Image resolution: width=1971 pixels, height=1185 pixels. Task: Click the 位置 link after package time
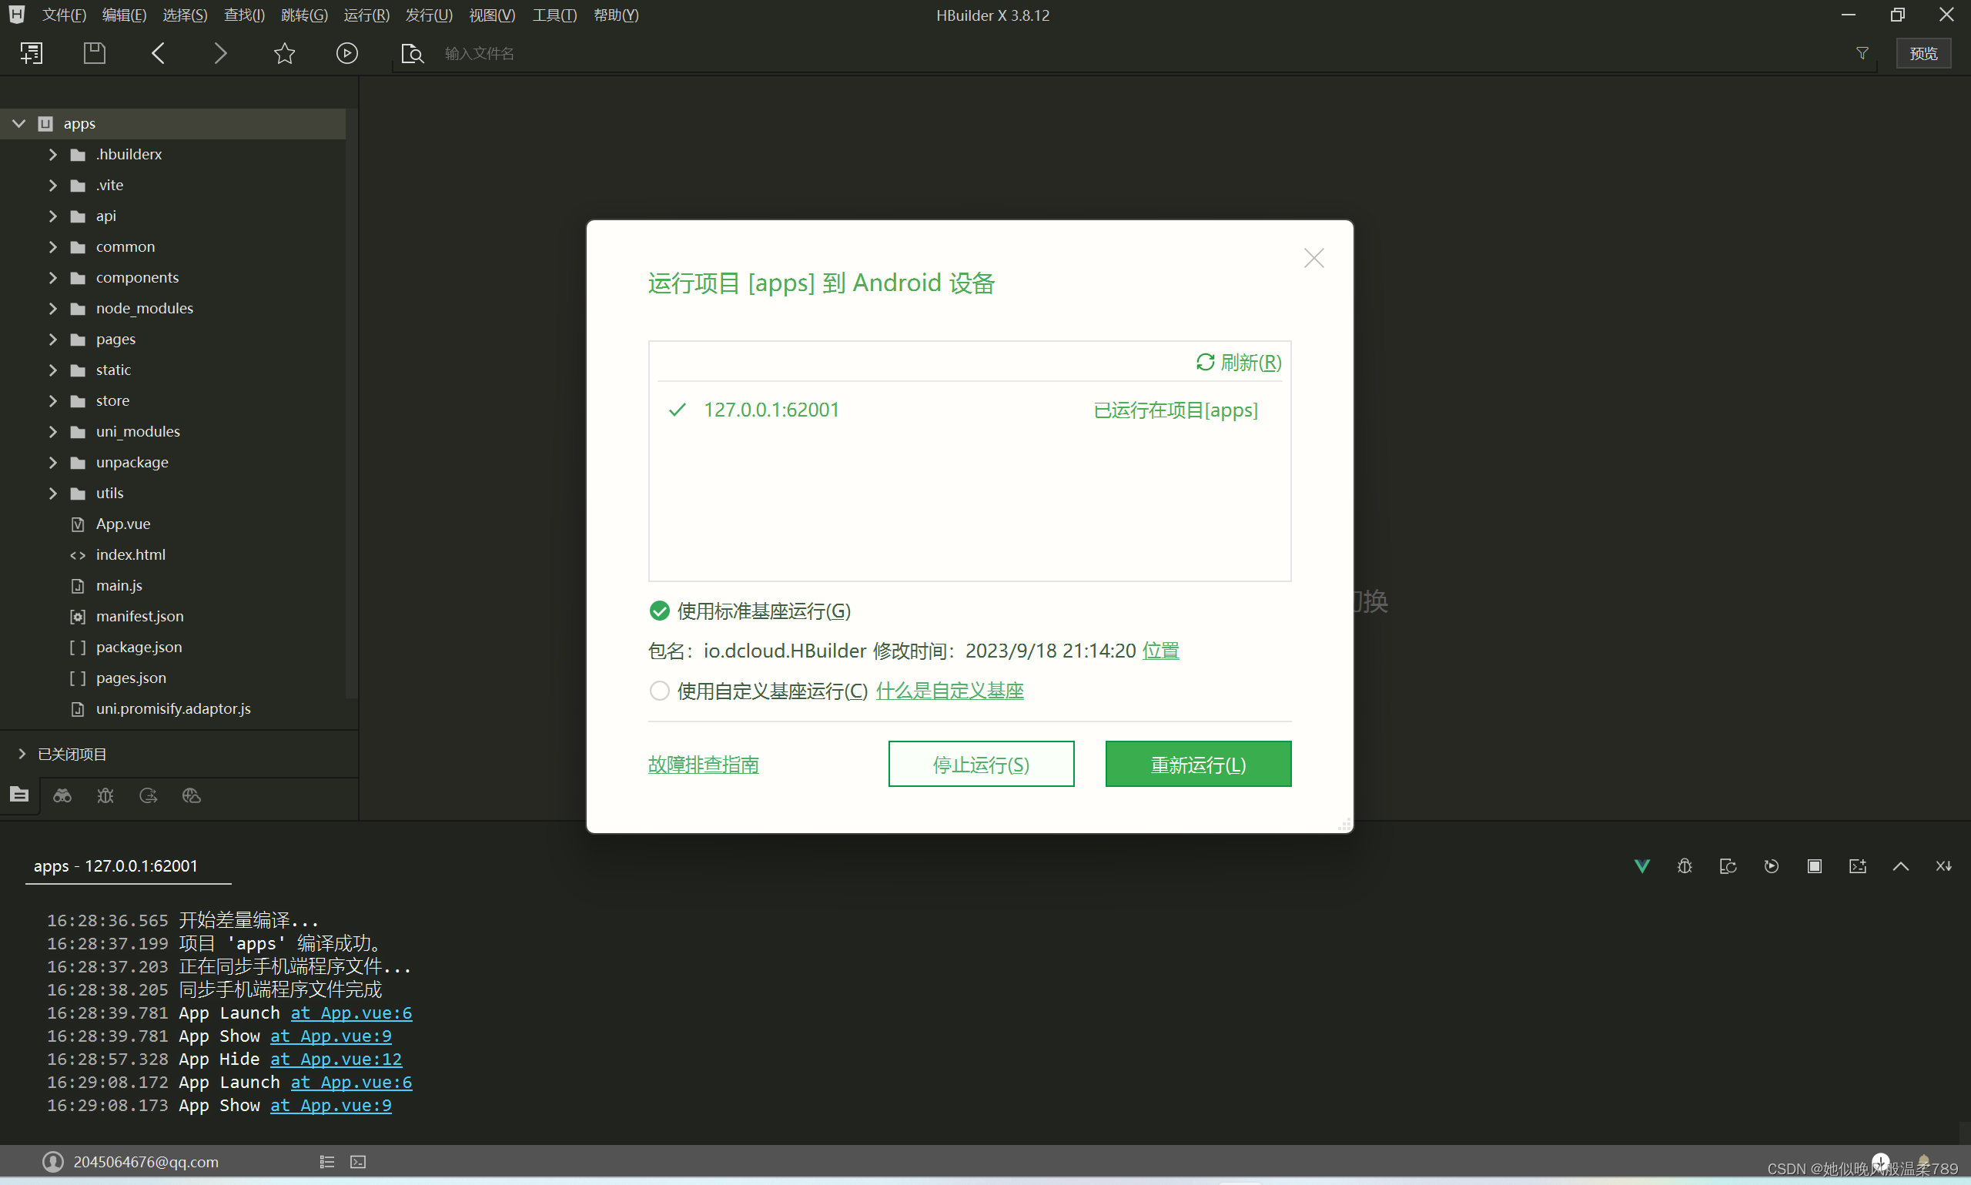1161,651
